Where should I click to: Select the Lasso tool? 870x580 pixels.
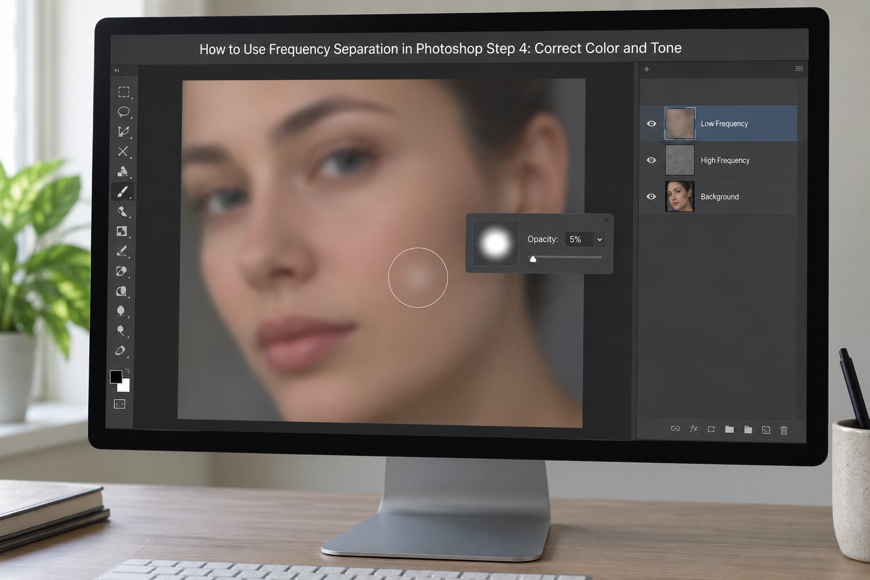pyautogui.click(x=123, y=112)
